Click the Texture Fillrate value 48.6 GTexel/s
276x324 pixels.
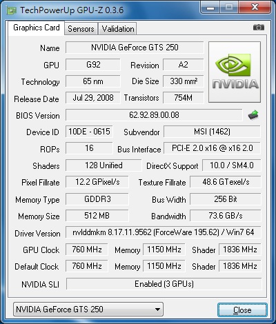[x=226, y=182]
